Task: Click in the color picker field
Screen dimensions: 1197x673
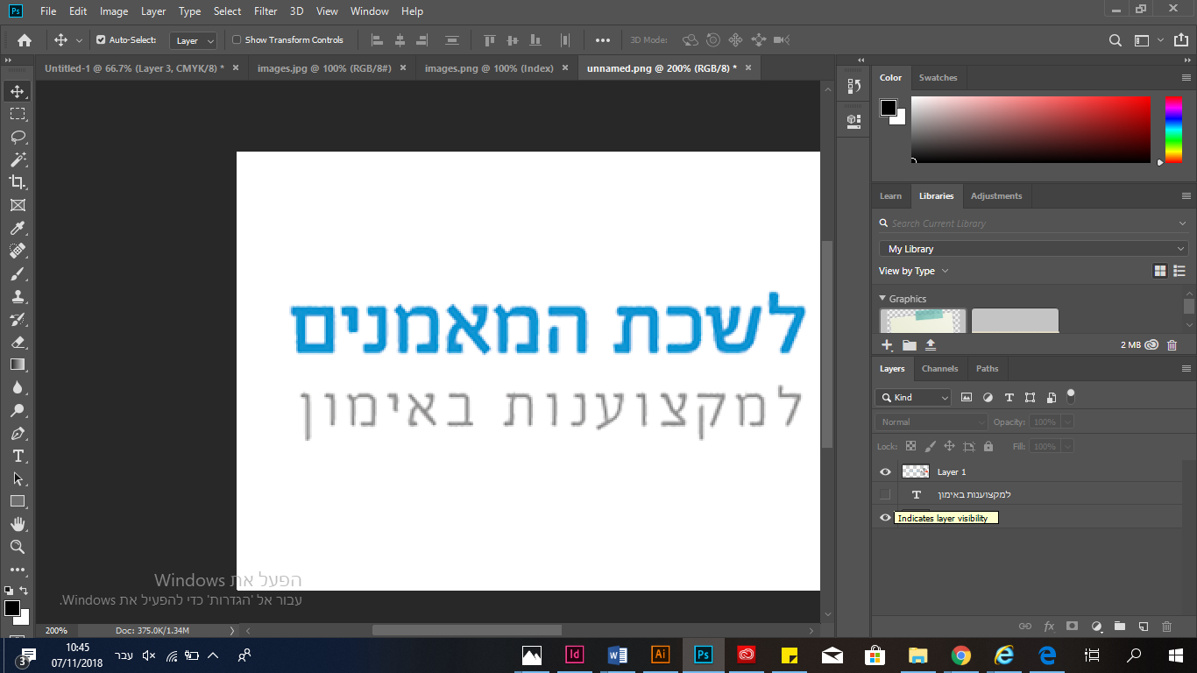Action: tap(1031, 130)
